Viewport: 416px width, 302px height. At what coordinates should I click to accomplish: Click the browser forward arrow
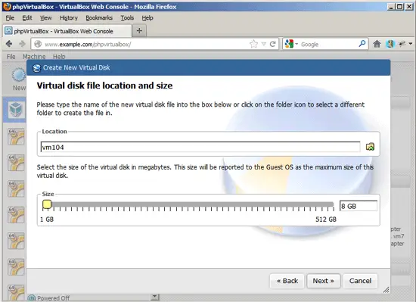click(22, 44)
